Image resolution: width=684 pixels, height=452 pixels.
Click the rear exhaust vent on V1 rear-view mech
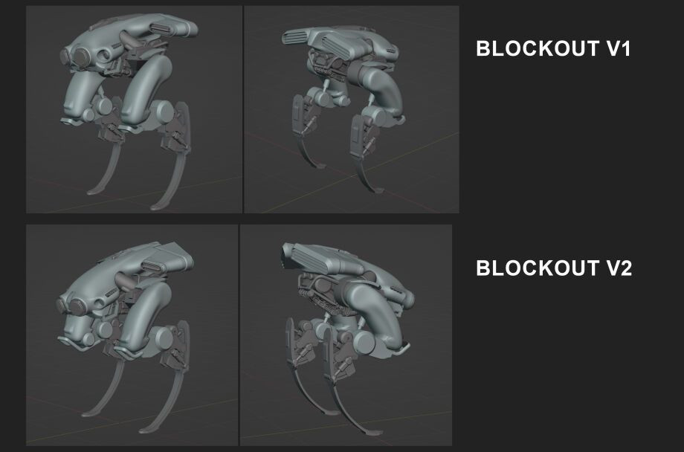297,36
